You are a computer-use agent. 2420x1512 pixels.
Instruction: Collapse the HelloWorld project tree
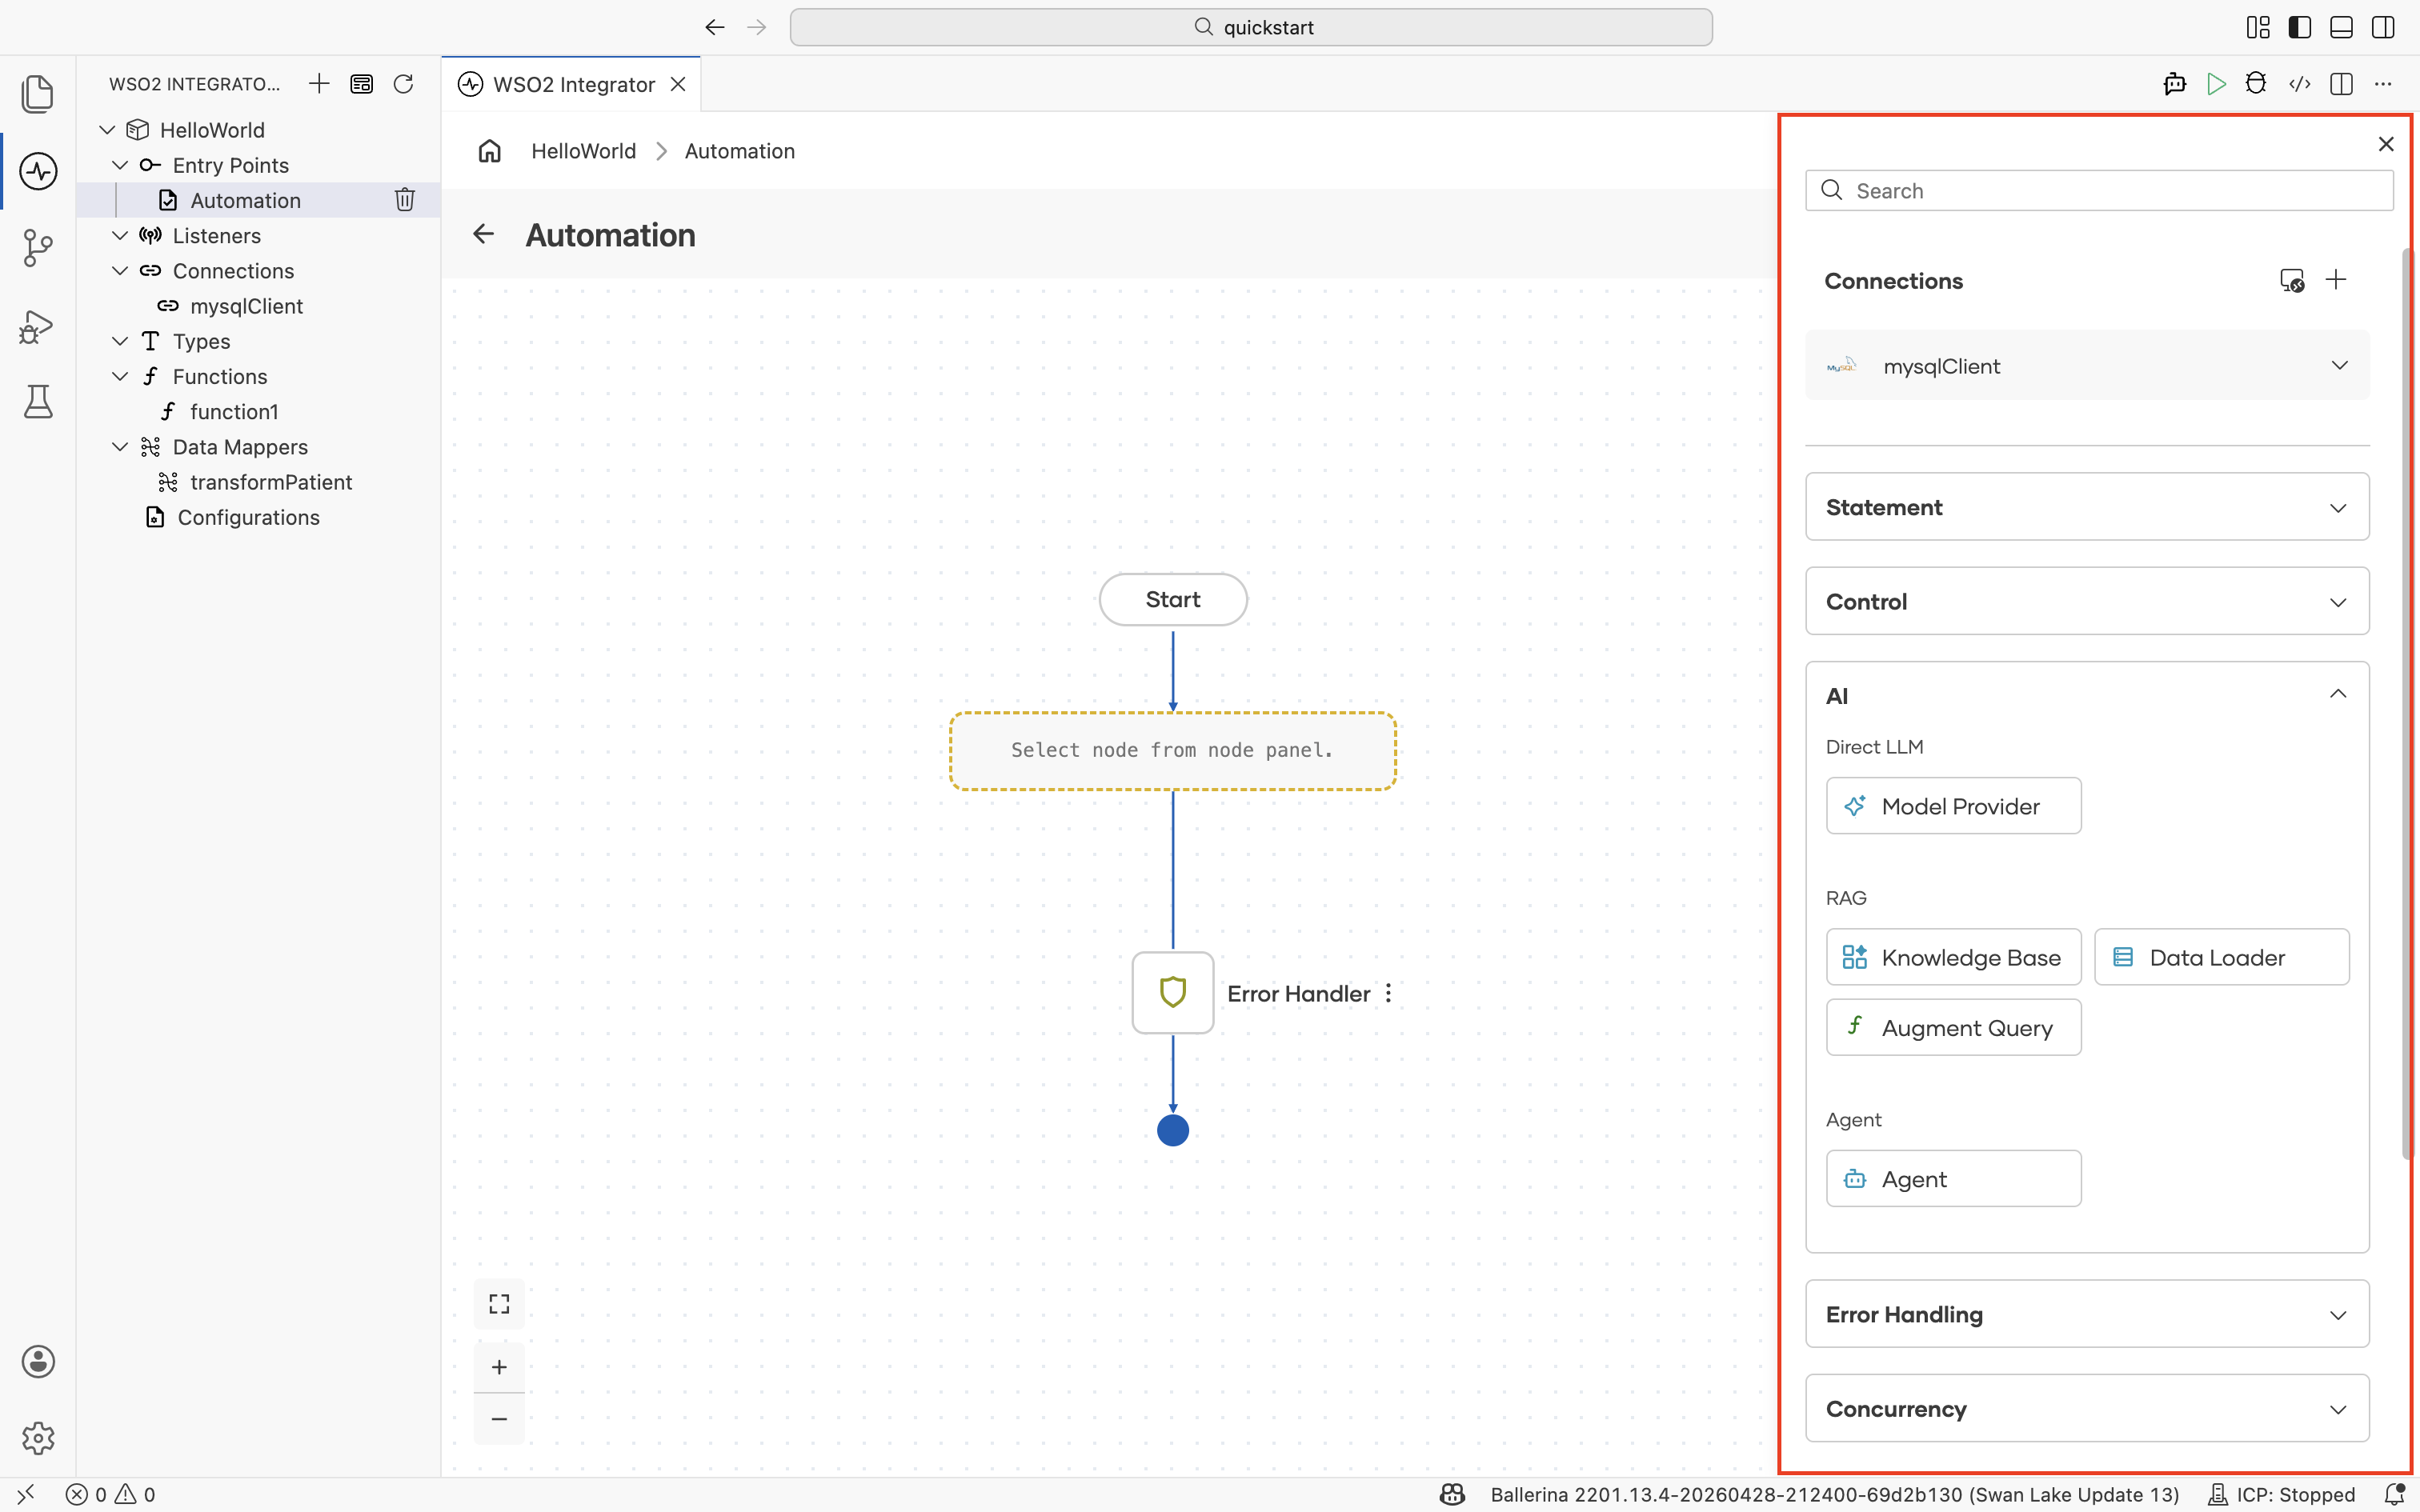107,130
